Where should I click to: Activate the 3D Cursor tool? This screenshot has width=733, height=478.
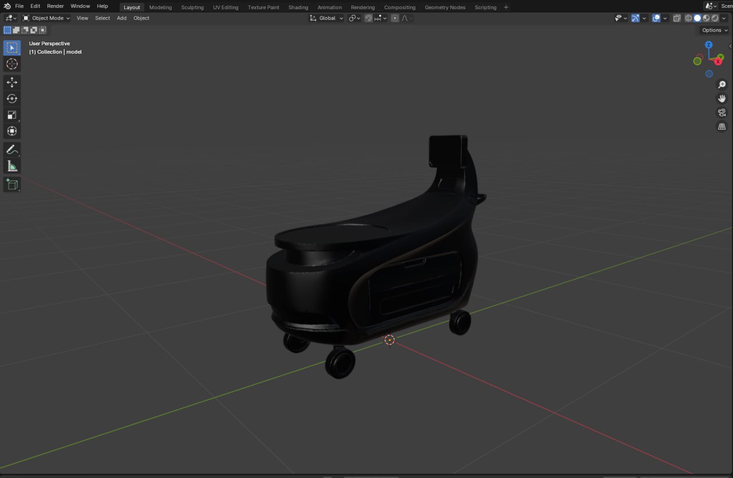click(12, 64)
